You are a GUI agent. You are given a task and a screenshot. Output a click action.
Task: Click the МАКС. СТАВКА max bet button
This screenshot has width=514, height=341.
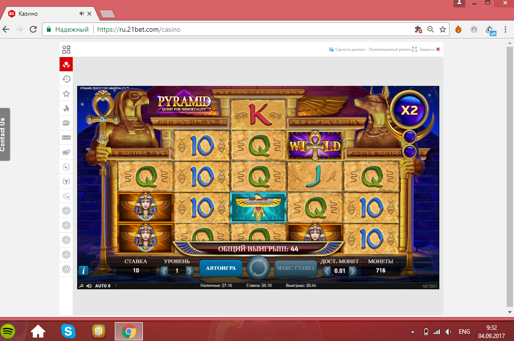tap(296, 268)
